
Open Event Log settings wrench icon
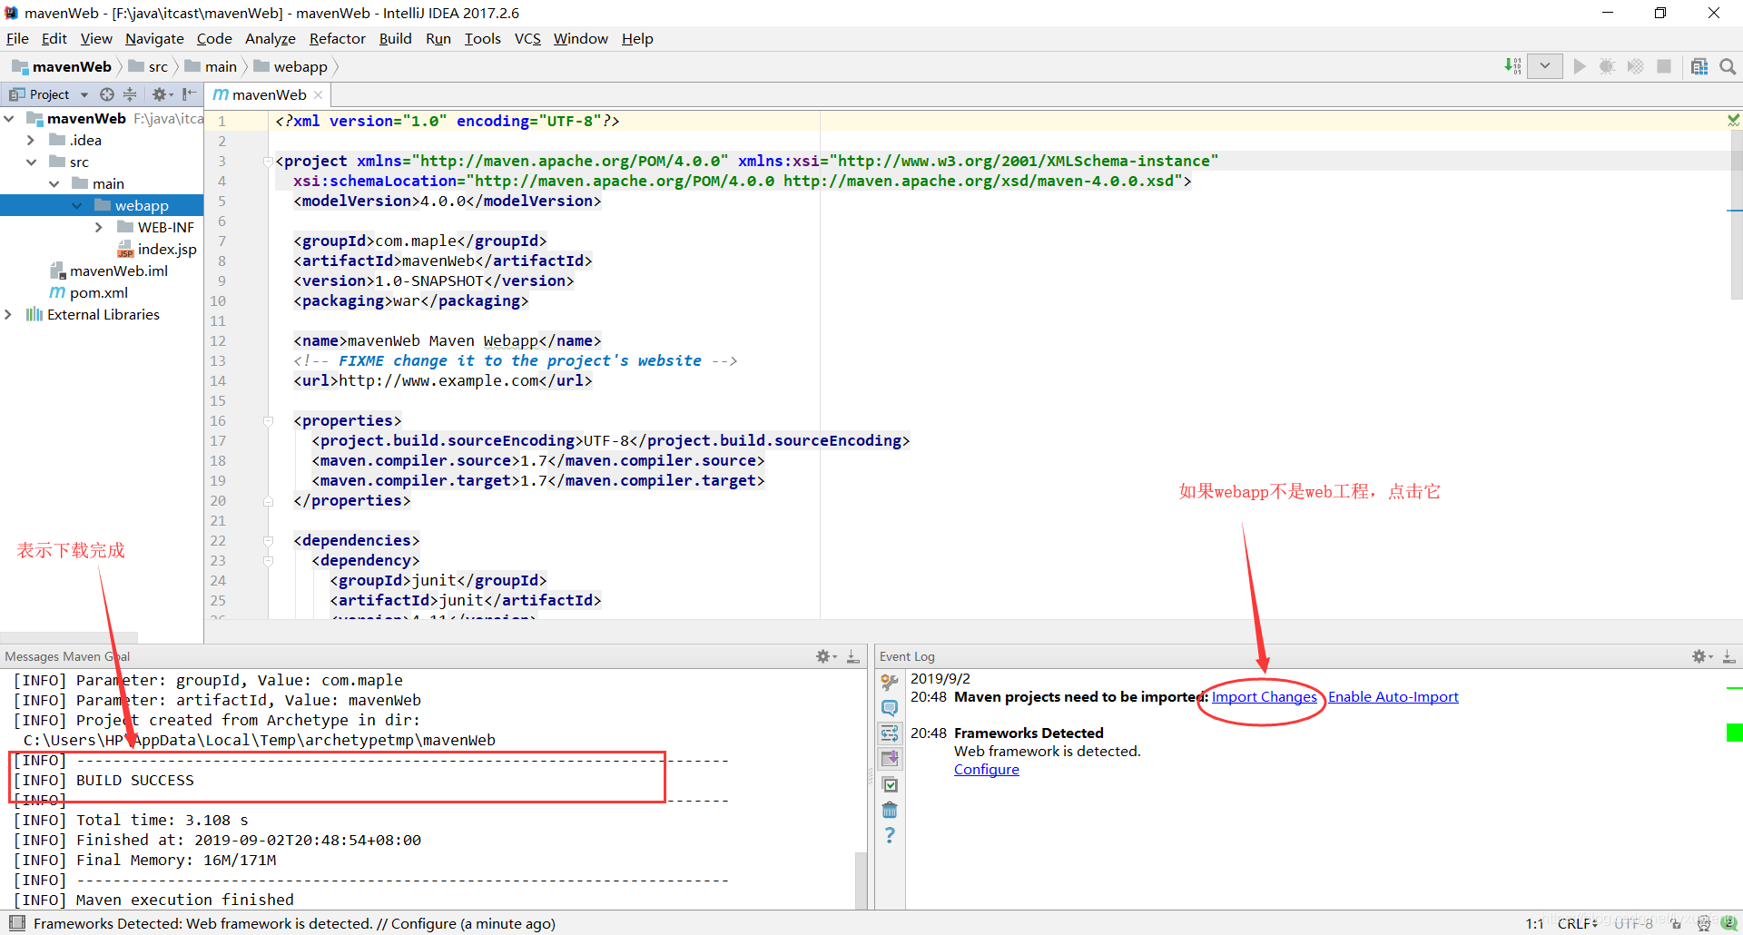point(890,682)
